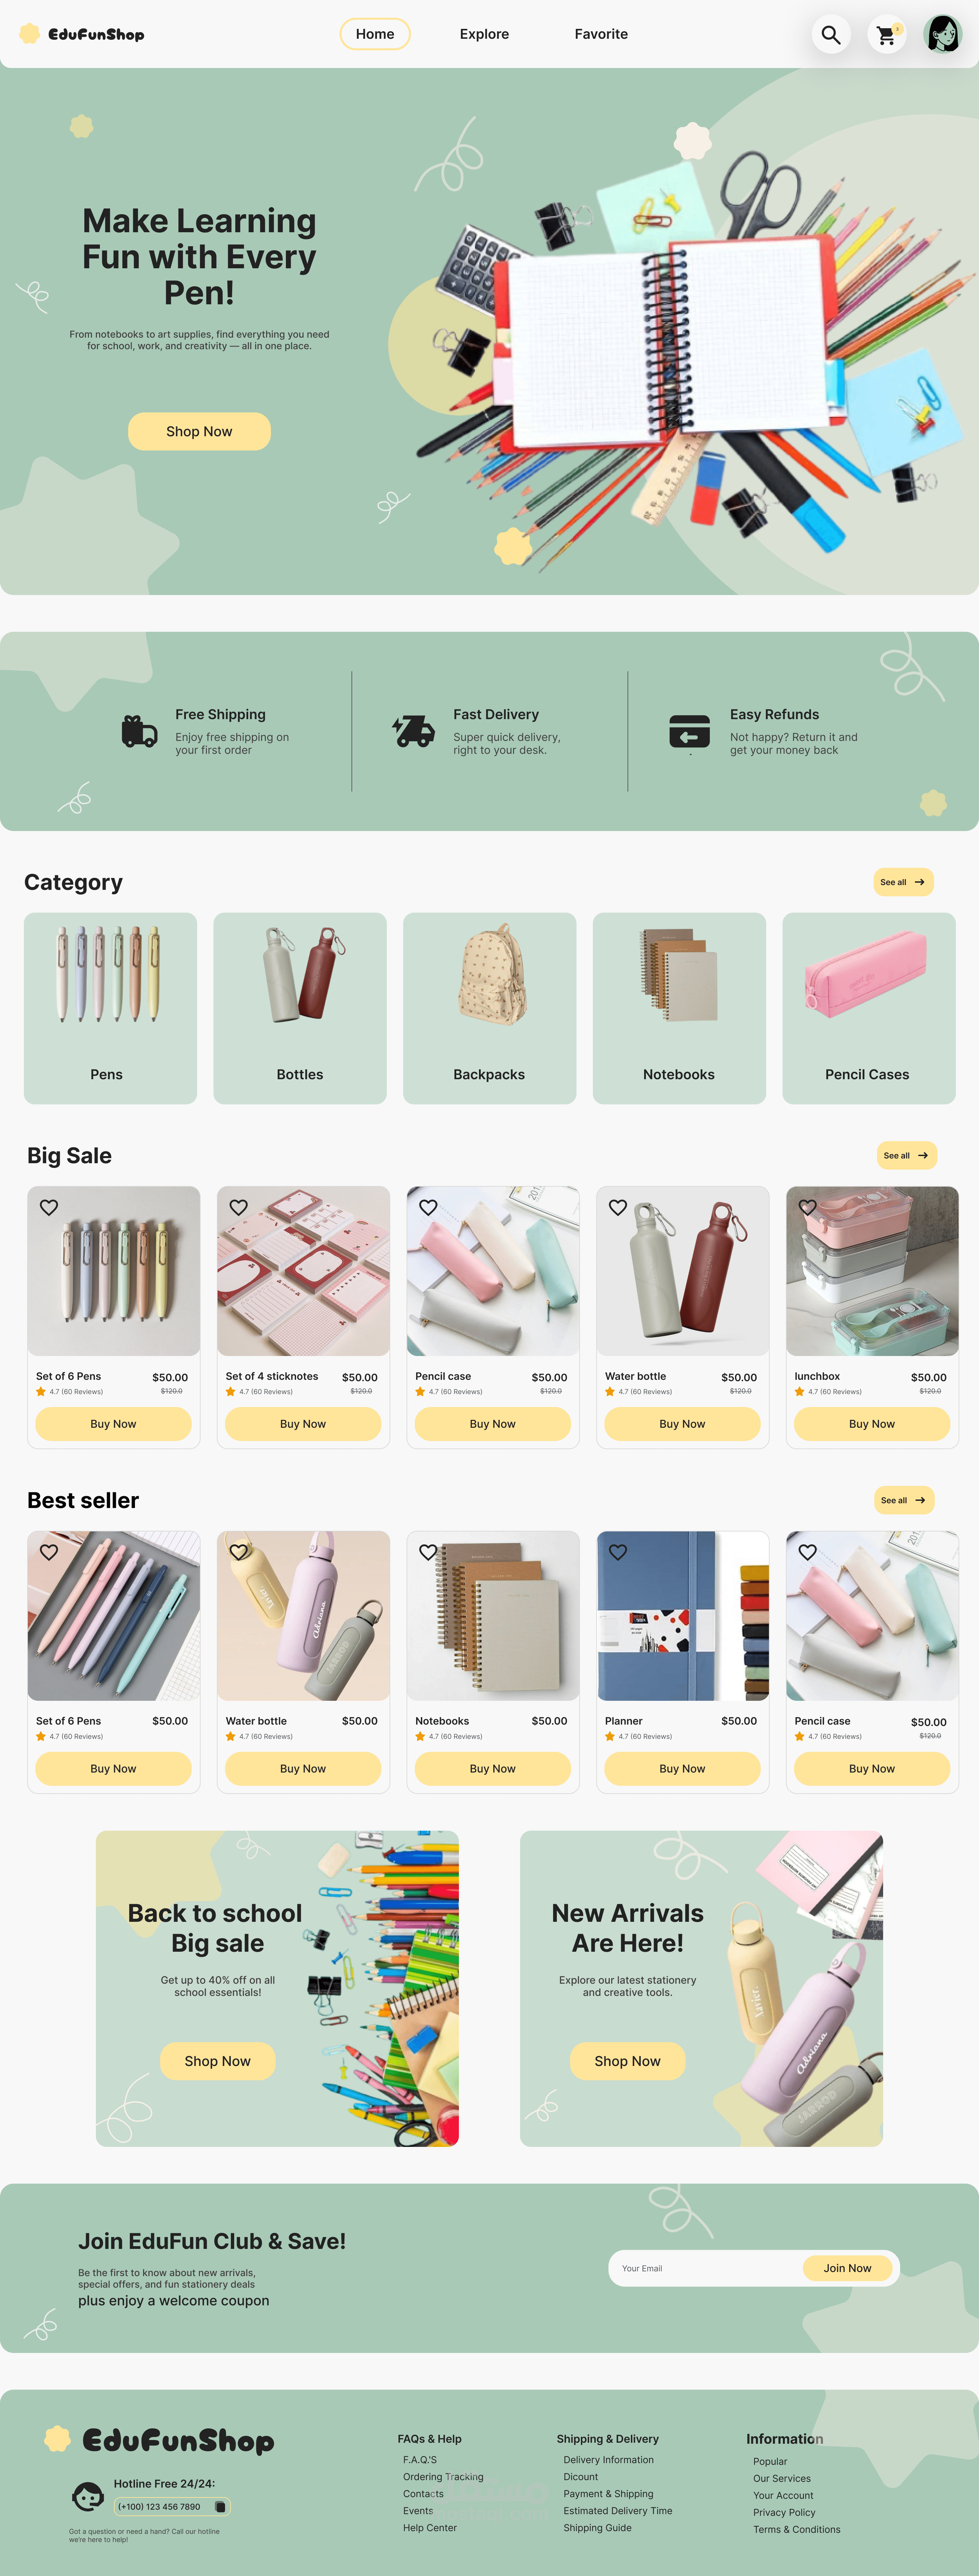Switch to the Favorite tab
The height and width of the screenshot is (2576, 979).
(601, 34)
